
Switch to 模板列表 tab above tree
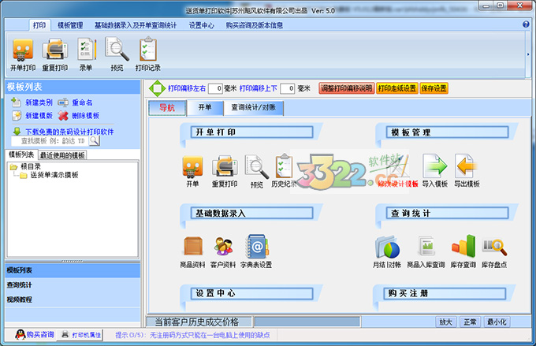pyautogui.click(x=21, y=155)
